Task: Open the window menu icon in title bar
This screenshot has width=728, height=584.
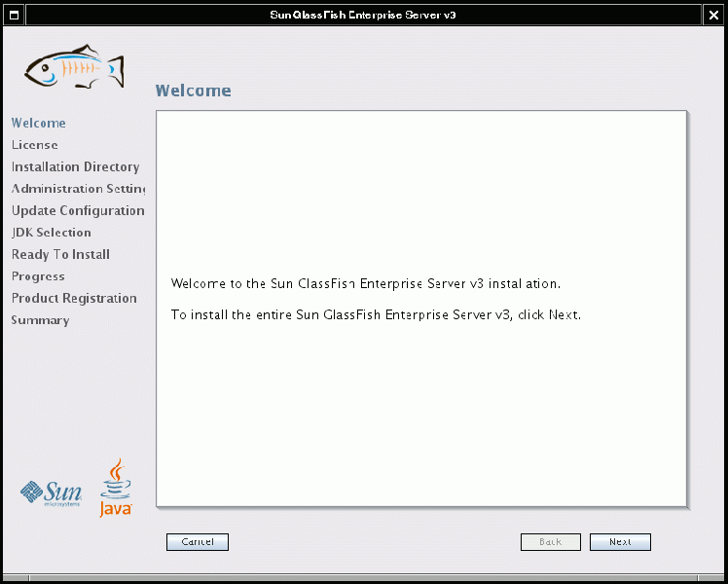Action: pyautogui.click(x=14, y=15)
